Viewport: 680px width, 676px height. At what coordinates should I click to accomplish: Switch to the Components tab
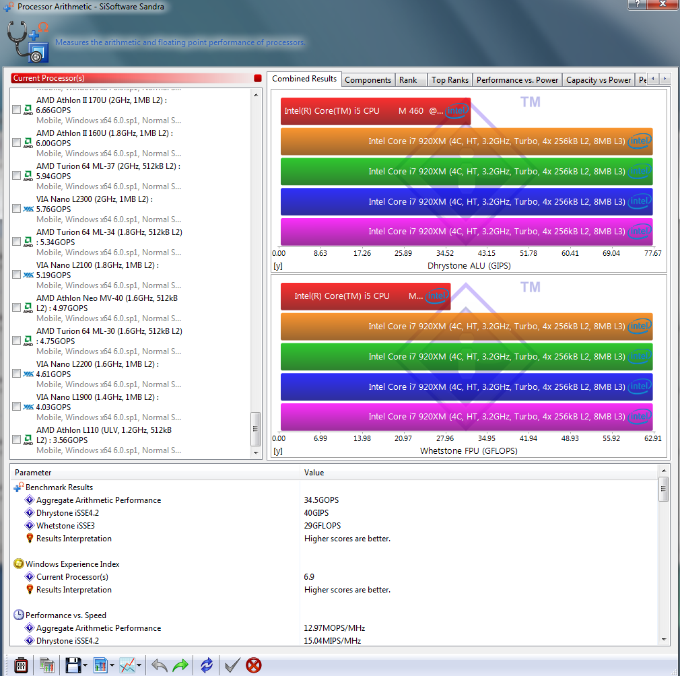point(368,79)
